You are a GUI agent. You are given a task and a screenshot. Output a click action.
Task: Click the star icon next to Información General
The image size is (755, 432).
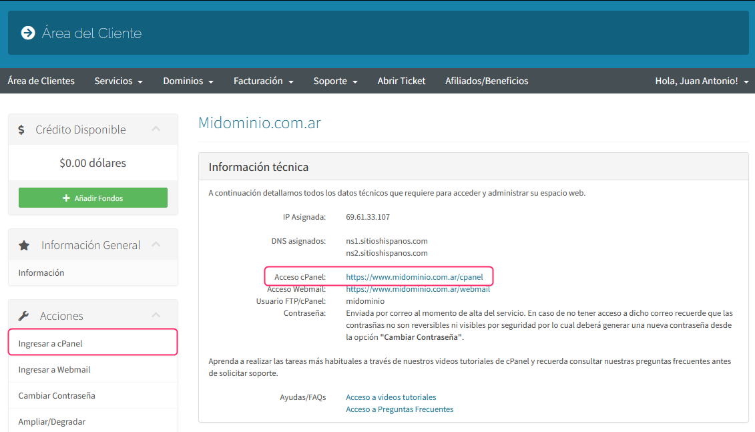click(24, 246)
